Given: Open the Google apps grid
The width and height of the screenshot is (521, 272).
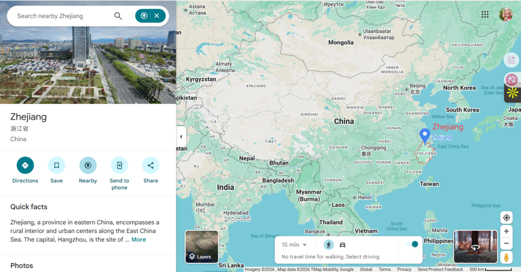Looking at the screenshot, I should tap(485, 15).
